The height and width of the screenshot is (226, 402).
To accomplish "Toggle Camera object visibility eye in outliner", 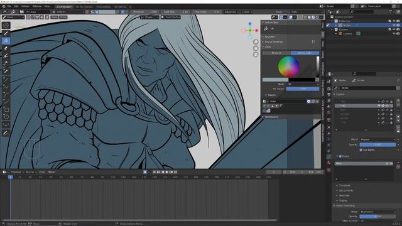I will [394, 33].
